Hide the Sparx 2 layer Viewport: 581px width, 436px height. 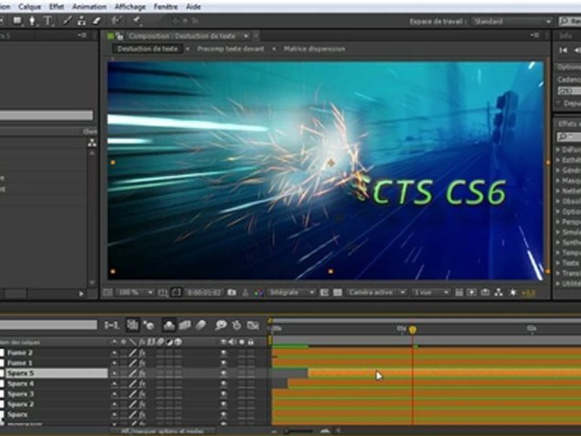tap(224, 405)
